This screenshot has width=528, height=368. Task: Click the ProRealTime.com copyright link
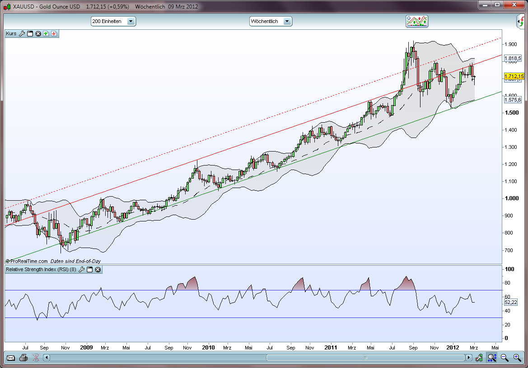27,261
